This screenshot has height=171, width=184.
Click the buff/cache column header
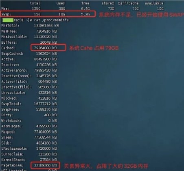coord(128,3)
